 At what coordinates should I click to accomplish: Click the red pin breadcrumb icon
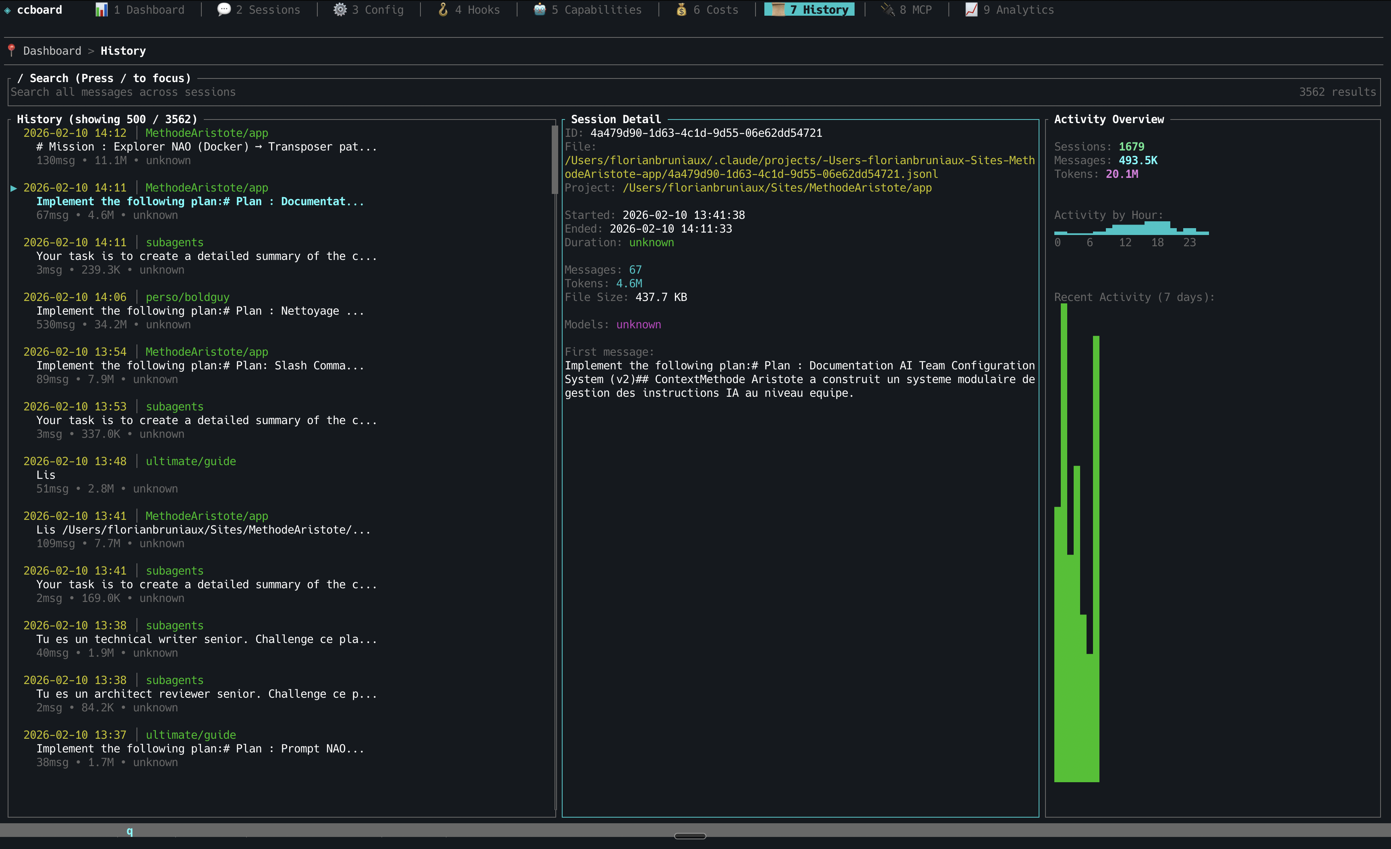click(11, 50)
